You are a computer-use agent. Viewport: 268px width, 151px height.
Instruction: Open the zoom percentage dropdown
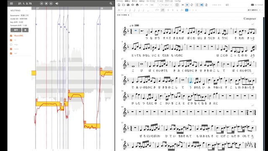(155, 5)
